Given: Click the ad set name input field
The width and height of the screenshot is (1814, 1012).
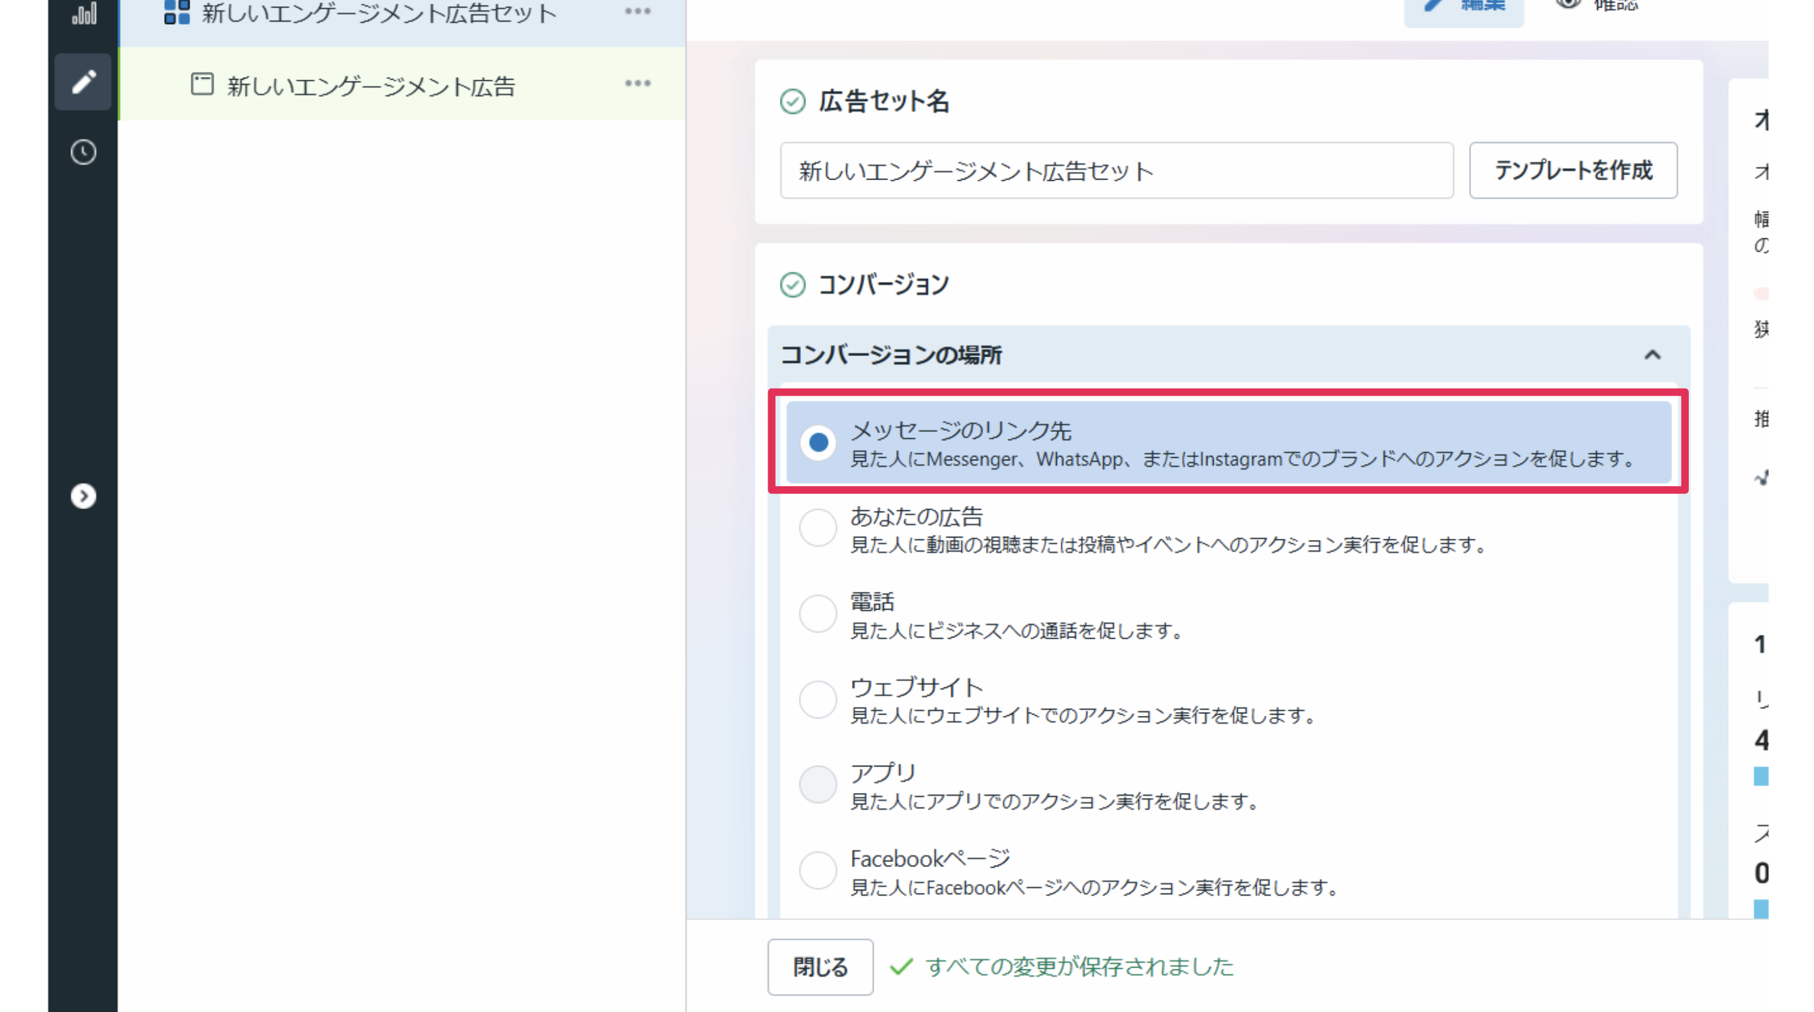Looking at the screenshot, I should click(x=1116, y=170).
